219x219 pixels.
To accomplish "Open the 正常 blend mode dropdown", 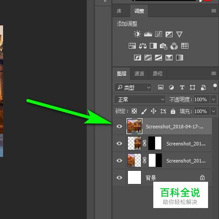I will click(140, 99).
